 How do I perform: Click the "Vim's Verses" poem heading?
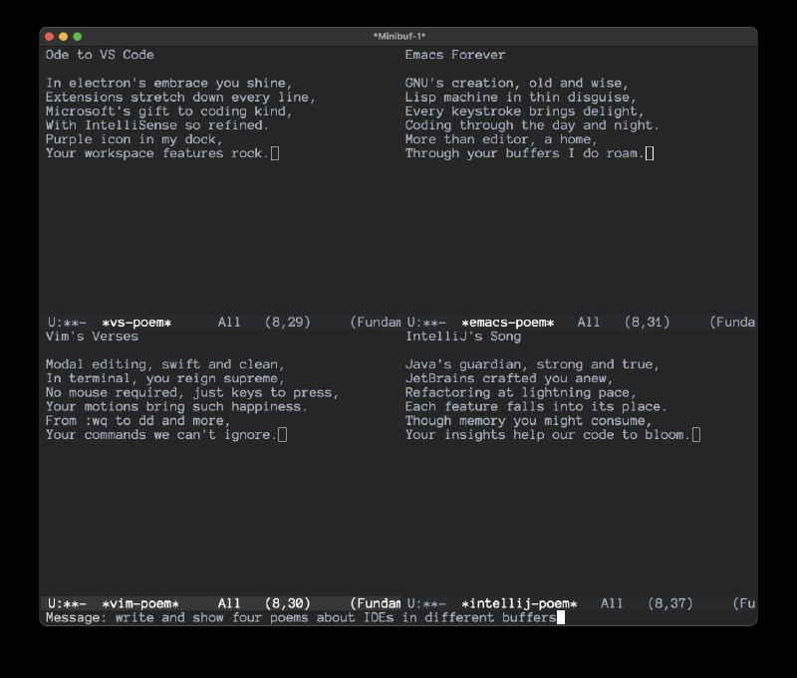(x=92, y=337)
